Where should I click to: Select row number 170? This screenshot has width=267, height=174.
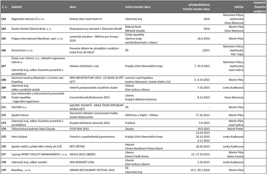tap(4, 98)
